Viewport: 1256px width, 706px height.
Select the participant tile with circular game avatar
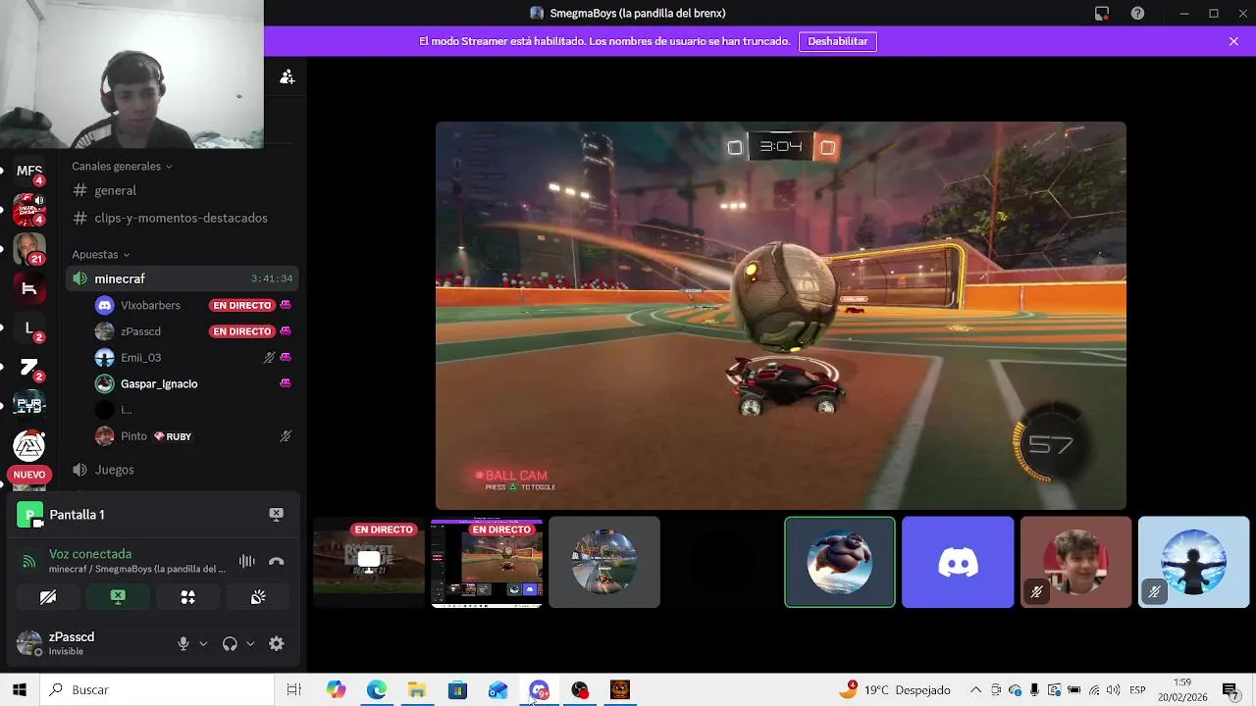604,562
